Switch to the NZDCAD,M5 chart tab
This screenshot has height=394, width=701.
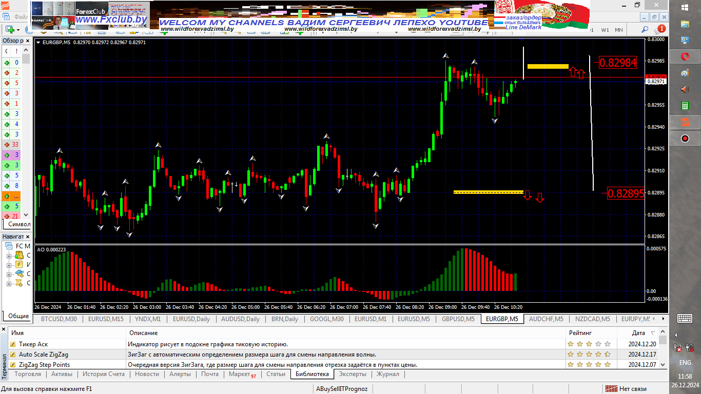[x=593, y=319]
